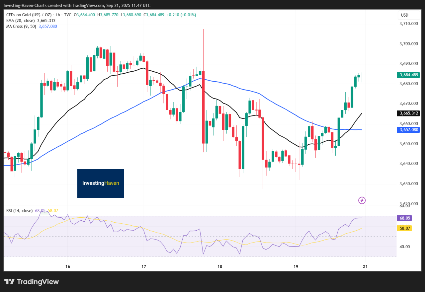Click the InvestingHaven watermark logo
The image size is (425, 292).
coord(101,183)
